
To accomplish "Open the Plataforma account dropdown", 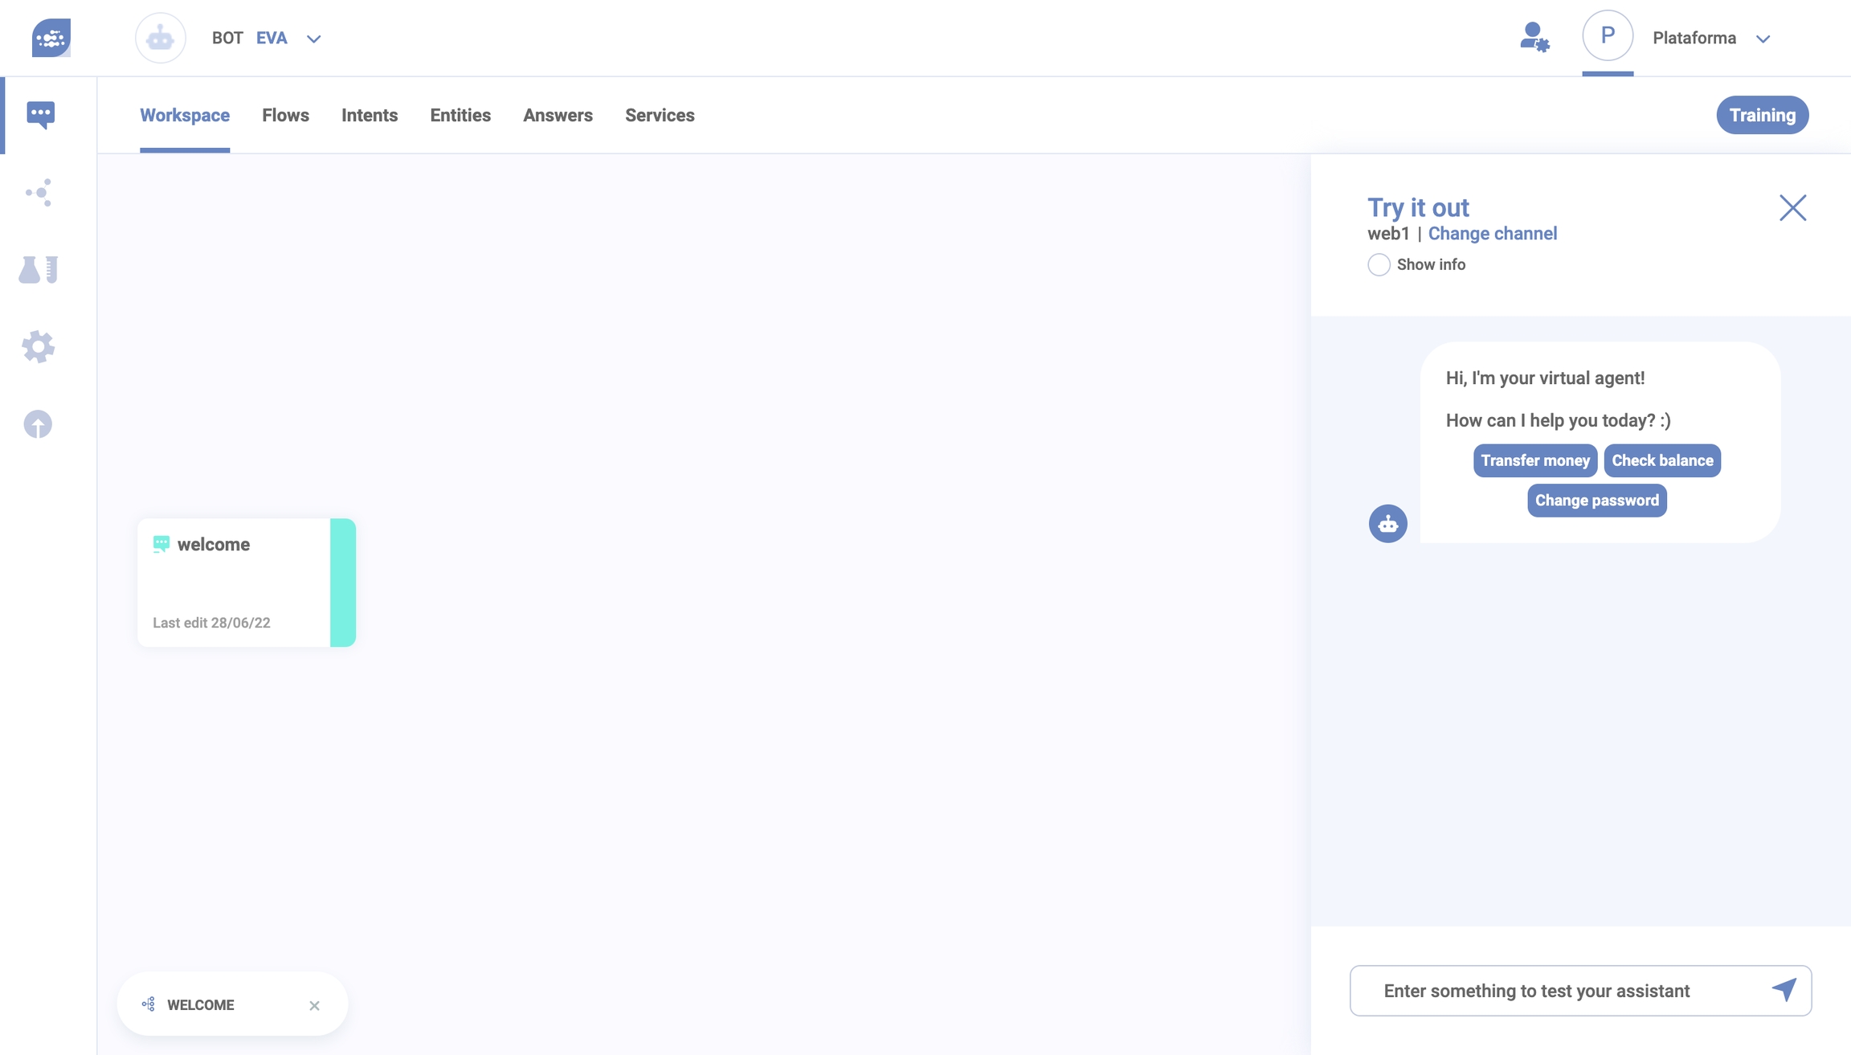I will pyautogui.click(x=1763, y=39).
